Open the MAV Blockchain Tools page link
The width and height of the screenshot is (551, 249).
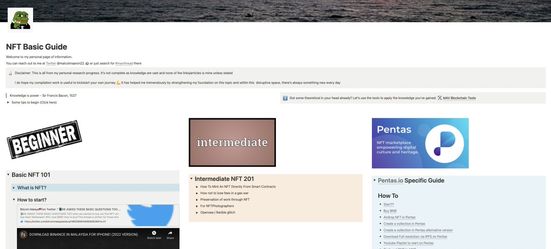pyautogui.click(x=459, y=98)
